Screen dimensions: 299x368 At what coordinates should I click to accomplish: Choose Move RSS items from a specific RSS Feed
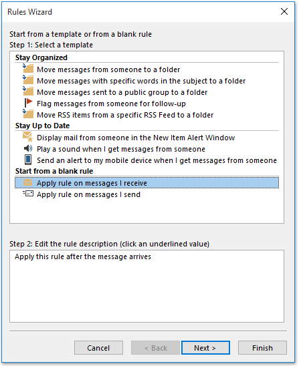pos(125,115)
